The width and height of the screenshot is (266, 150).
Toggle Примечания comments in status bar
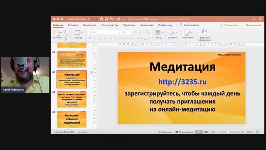pyautogui.click(x=185, y=132)
